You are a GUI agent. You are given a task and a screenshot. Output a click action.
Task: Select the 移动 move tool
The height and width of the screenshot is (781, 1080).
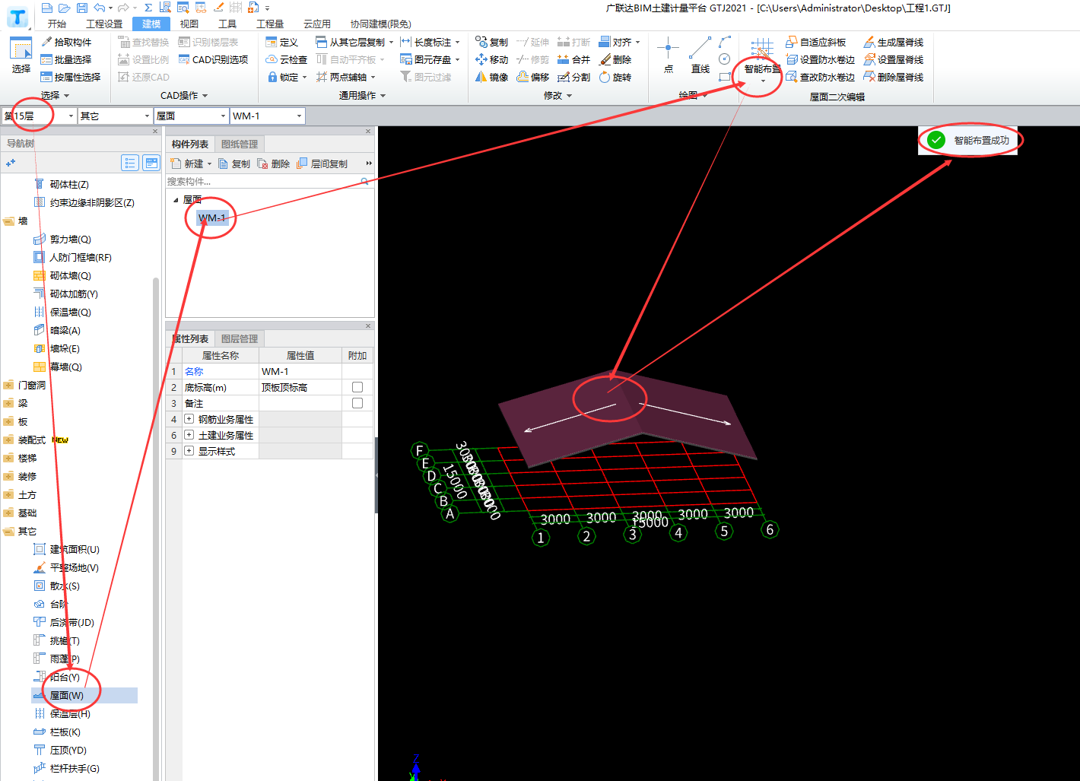click(x=492, y=59)
